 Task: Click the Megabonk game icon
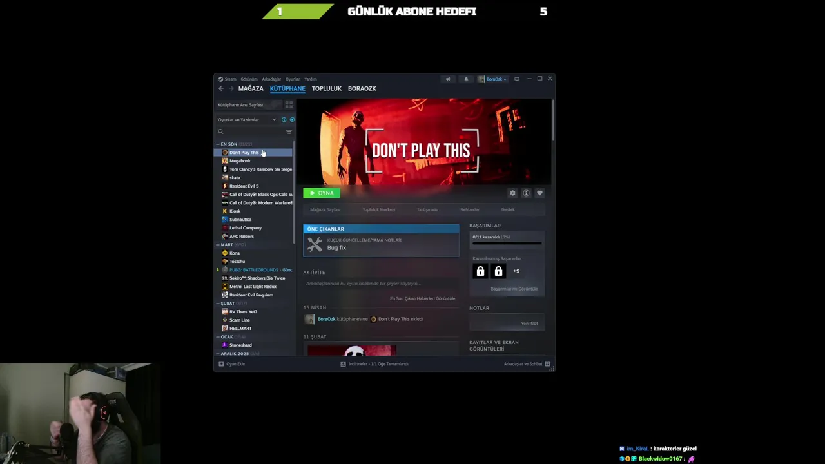click(224, 161)
